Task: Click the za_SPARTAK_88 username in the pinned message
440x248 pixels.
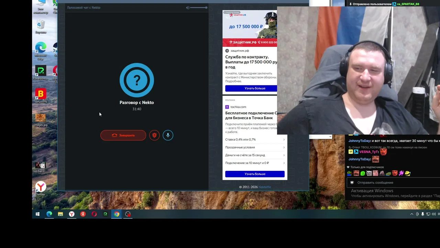Action: click(x=408, y=4)
